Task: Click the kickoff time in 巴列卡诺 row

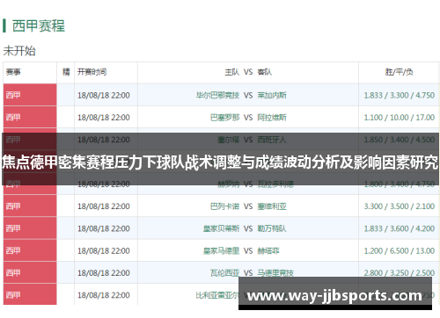Action: (104, 206)
